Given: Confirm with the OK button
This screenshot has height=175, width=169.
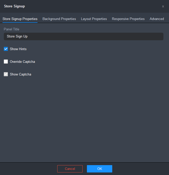Looking at the screenshot, I should 100,169.
